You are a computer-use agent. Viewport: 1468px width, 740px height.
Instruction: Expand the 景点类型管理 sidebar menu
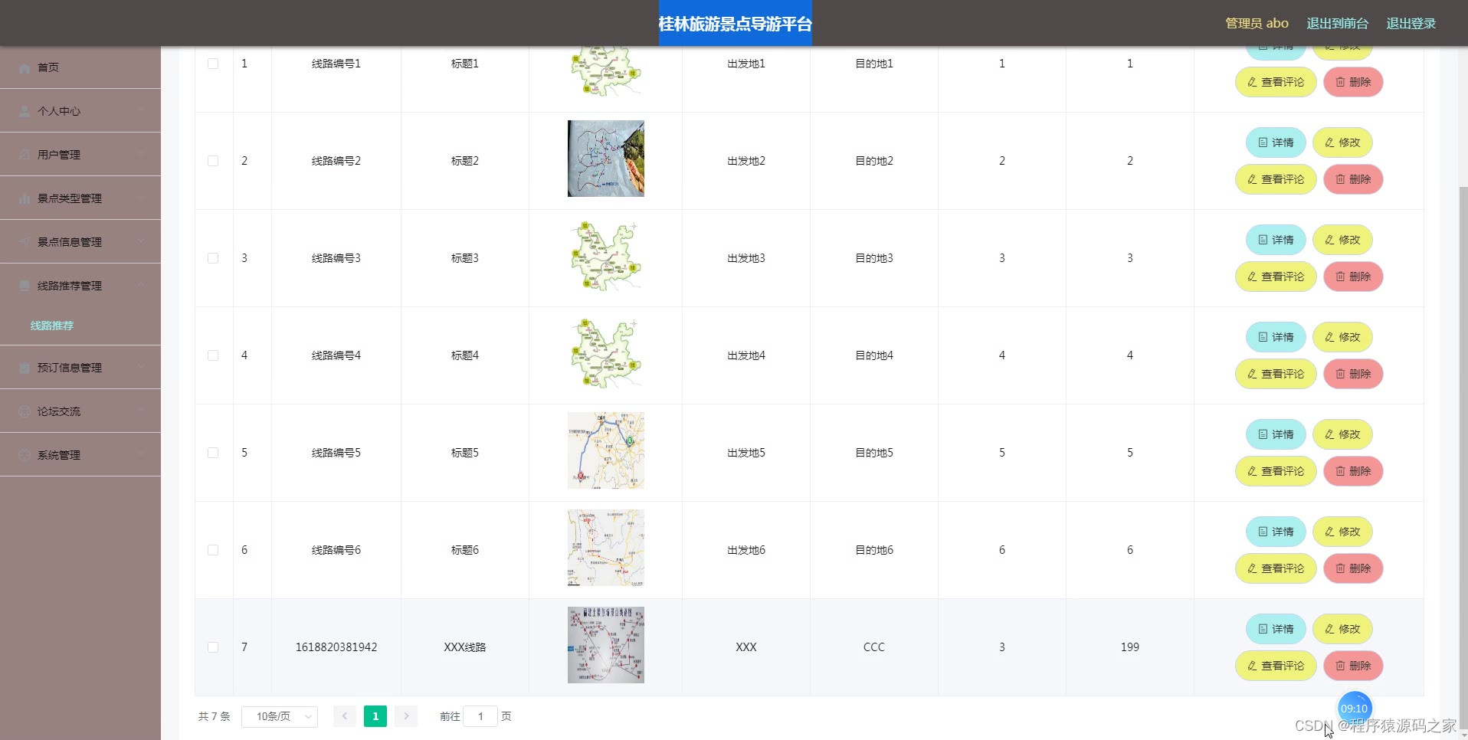(x=80, y=198)
